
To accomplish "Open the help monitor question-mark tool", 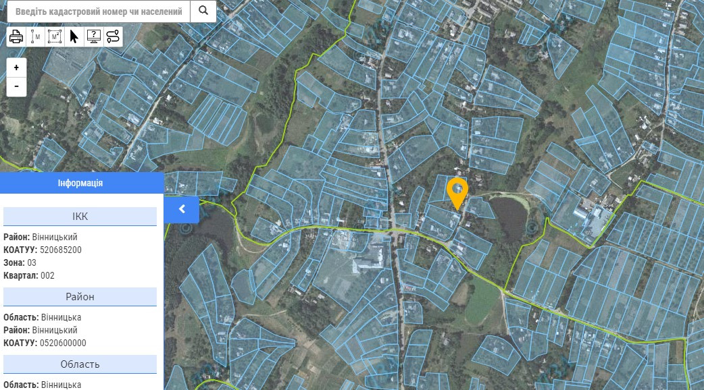I will [93, 36].
